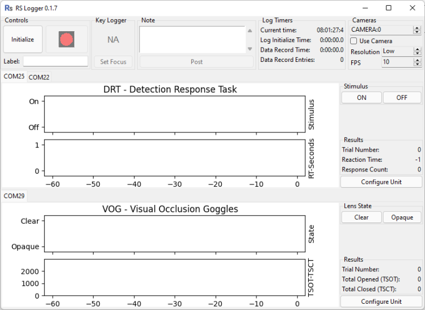Click the Note scroll up arrow

coord(250,31)
